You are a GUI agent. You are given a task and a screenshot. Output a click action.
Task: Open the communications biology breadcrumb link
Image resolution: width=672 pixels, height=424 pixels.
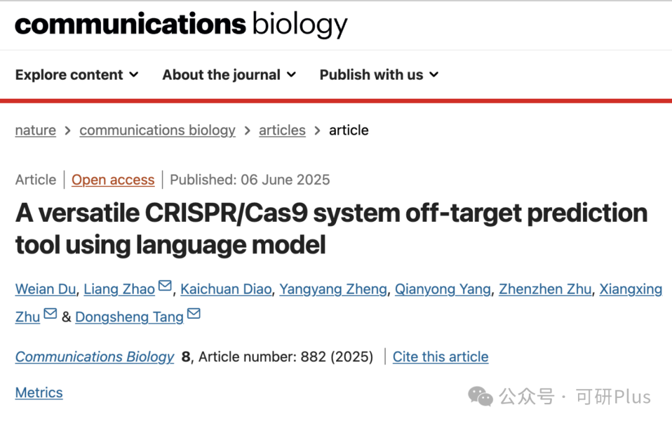[157, 130]
